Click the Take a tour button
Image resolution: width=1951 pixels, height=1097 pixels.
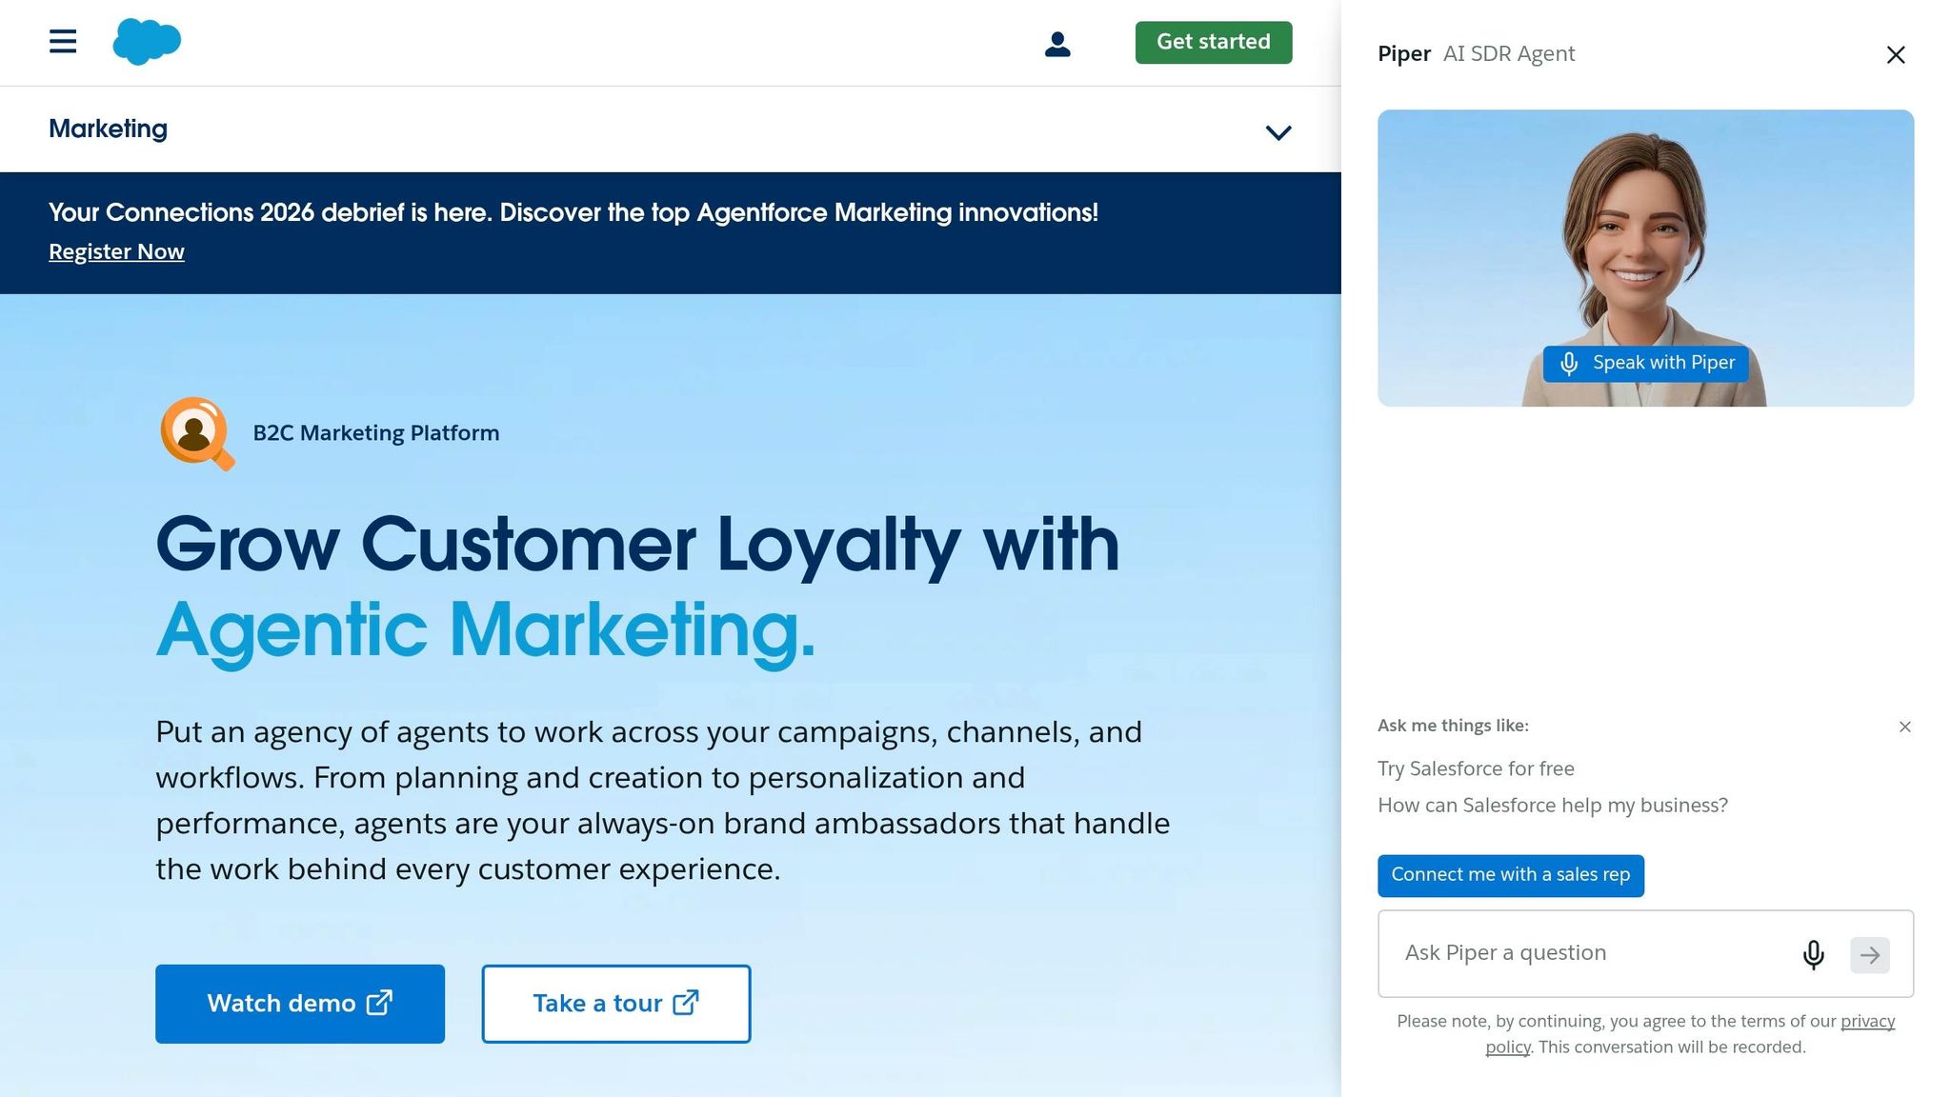tap(616, 1004)
